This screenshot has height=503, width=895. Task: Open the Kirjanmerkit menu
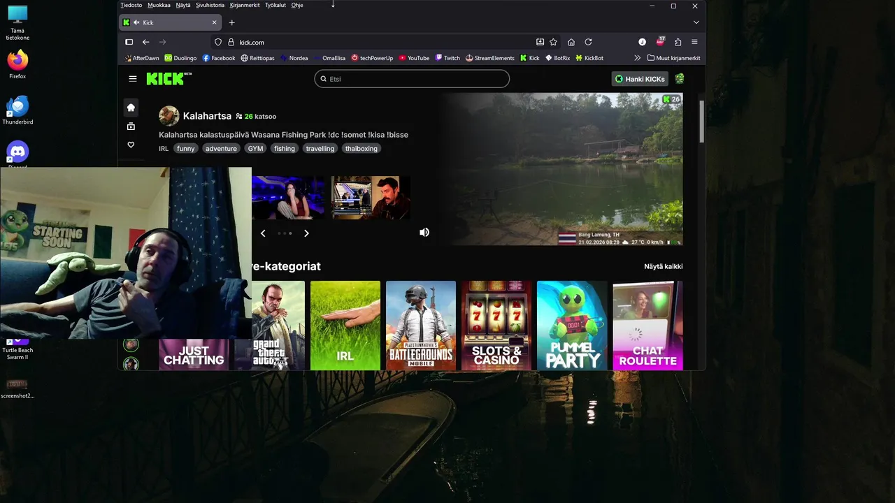click(245, 5)
